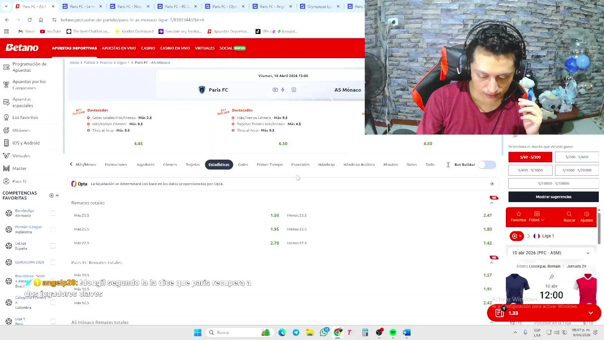The height and width of the screenshot is (340, 604).
Task: Click the pin icon above match time
Action: tap(551, 277)
